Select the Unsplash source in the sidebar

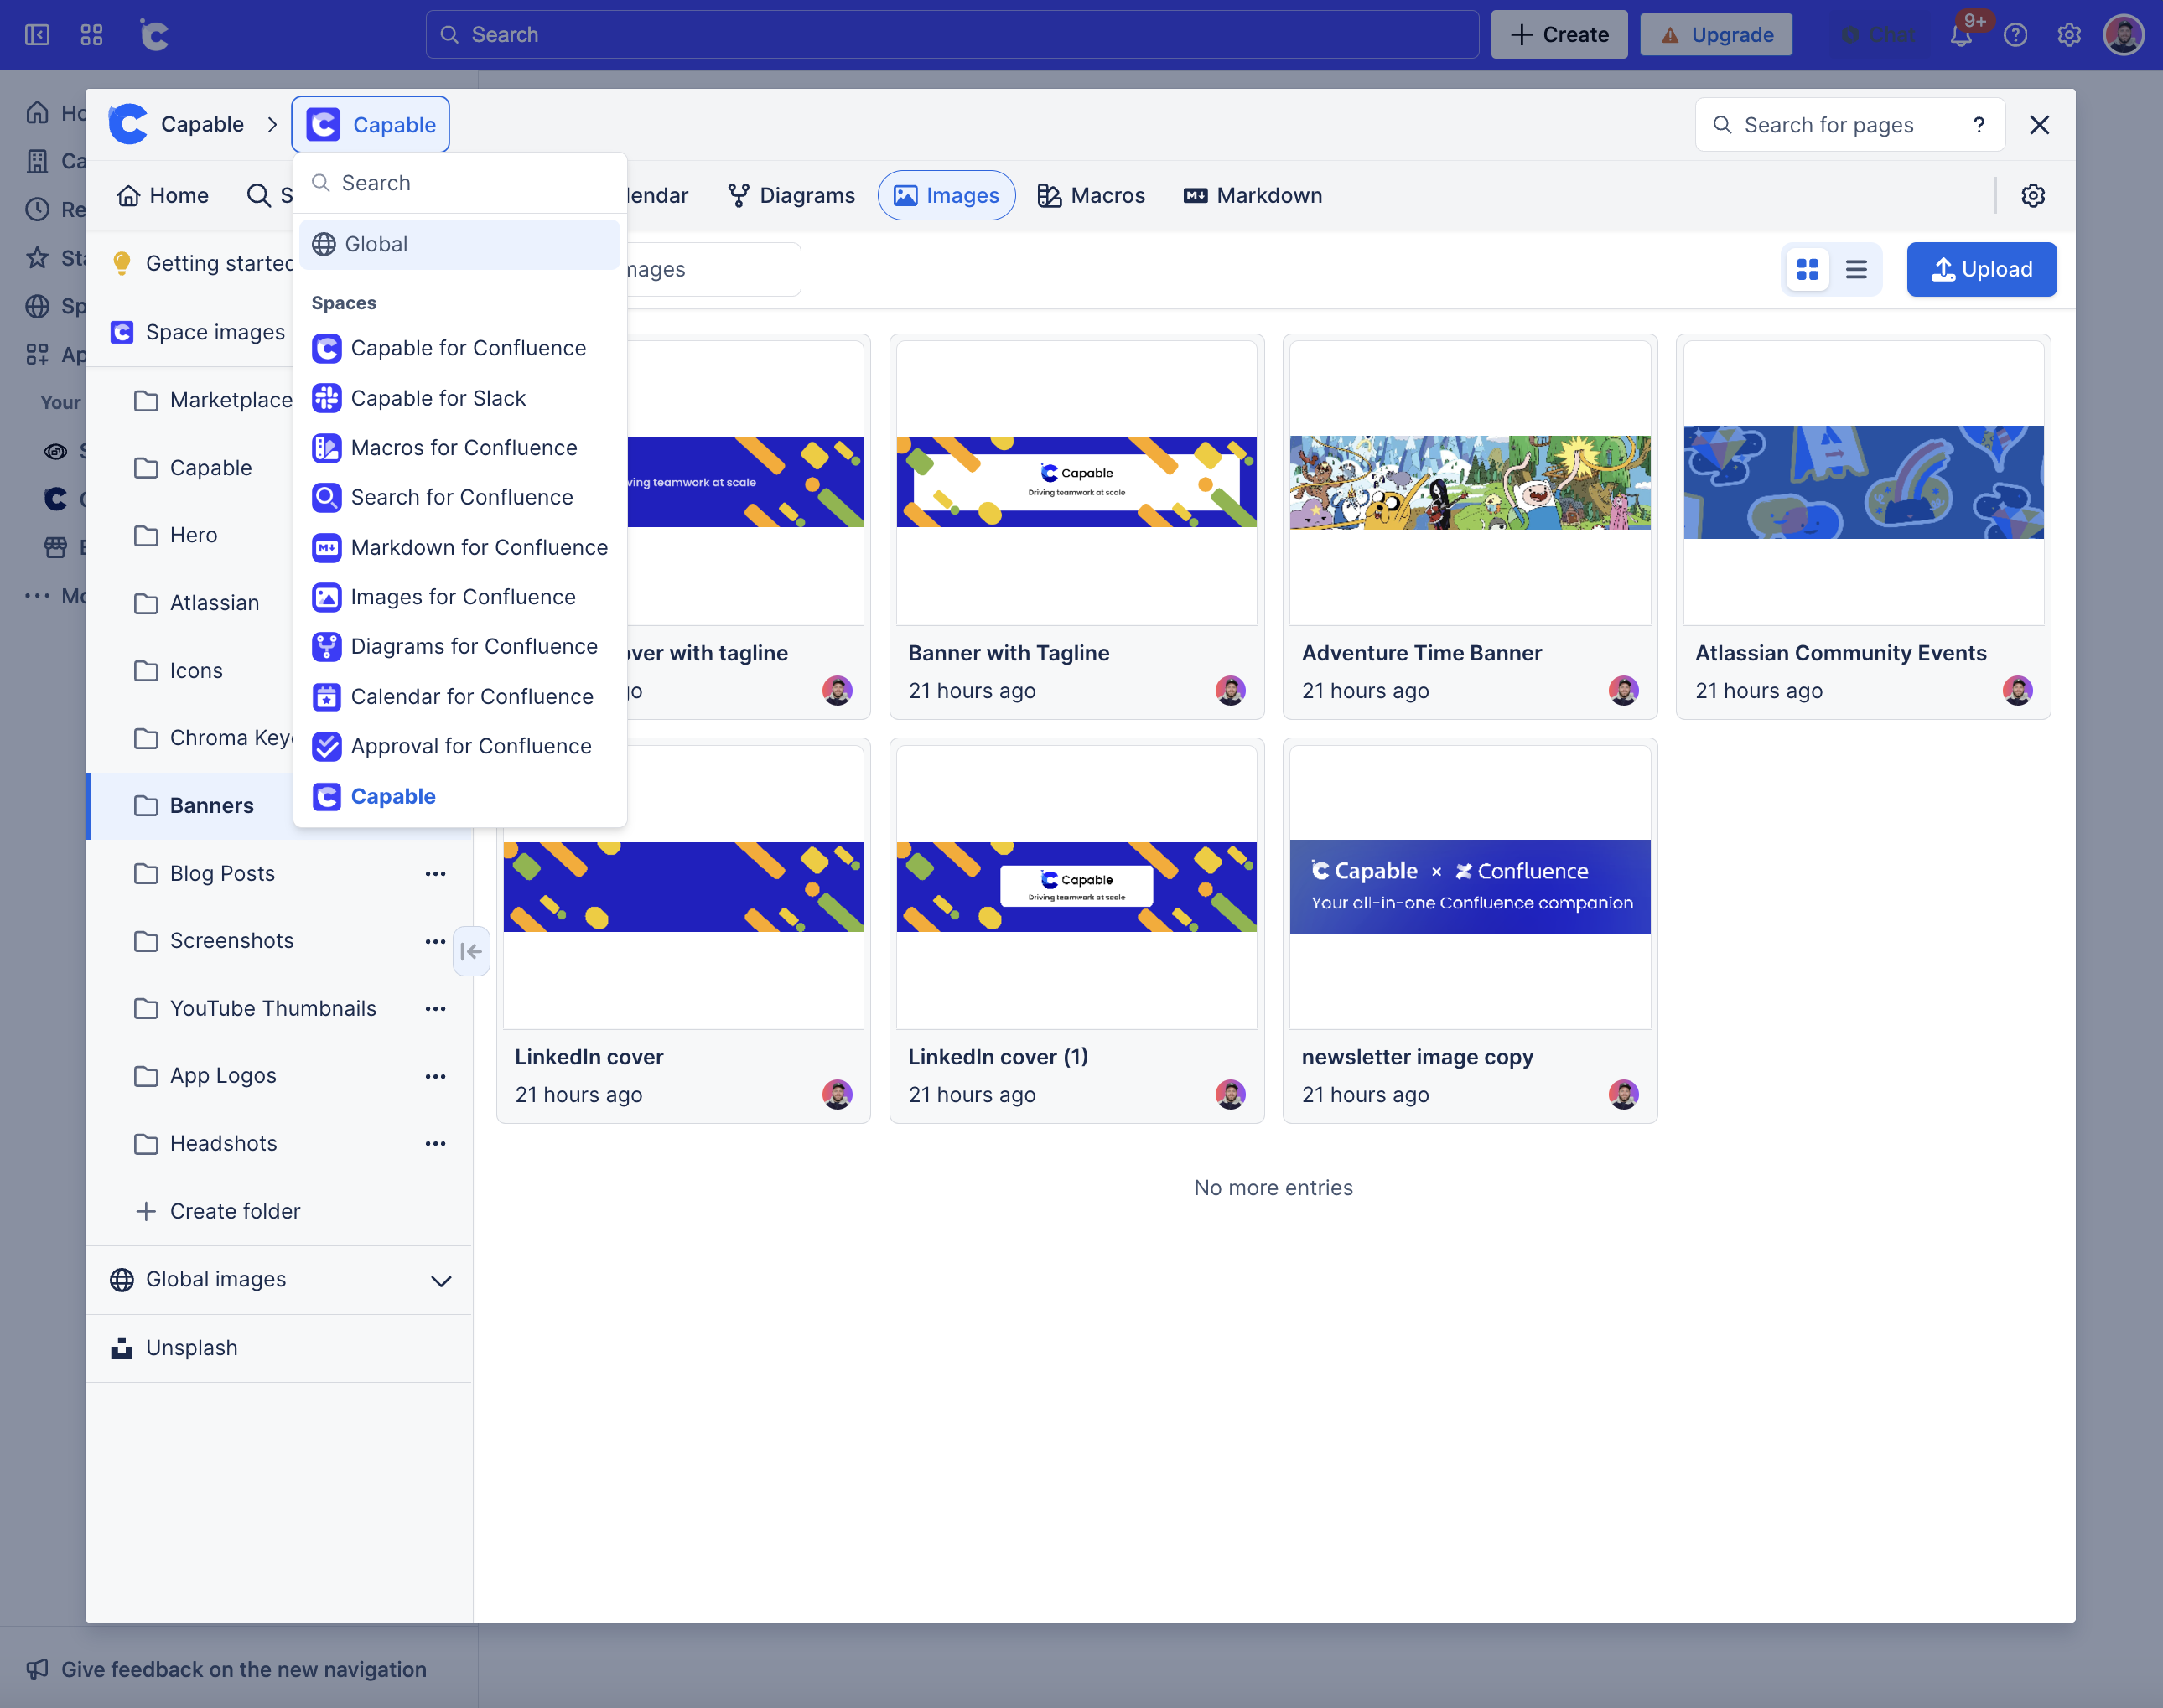click(x=192, y=1347)
